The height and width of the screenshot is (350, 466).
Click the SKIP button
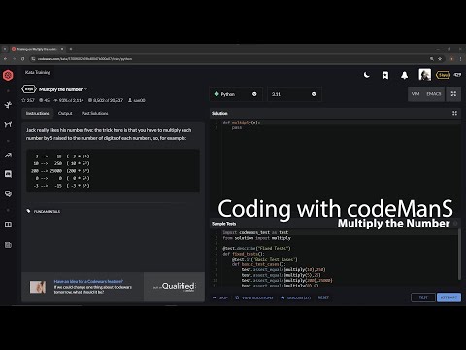pyautogui.click(x=220, y=297)
